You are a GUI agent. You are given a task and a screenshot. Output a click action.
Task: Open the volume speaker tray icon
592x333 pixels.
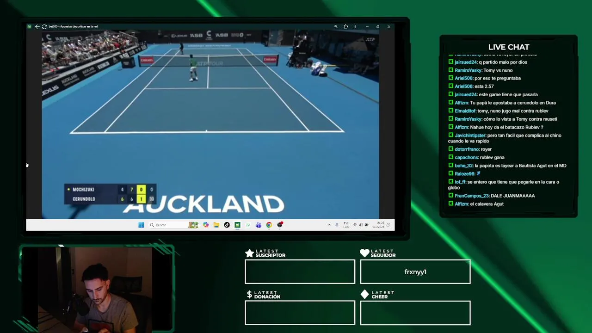(x=361, y=225)
